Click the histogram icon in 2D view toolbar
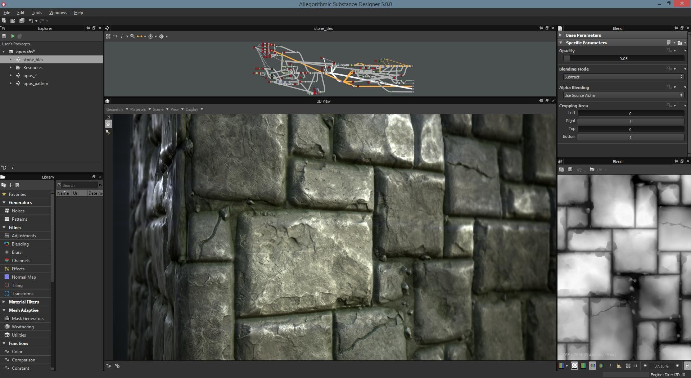This screenshot has height=378, width=691. (x=619, y=366)
